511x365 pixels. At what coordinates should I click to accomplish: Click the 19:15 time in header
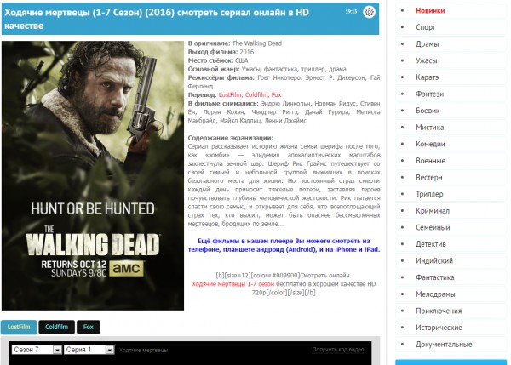pos(351,11)
